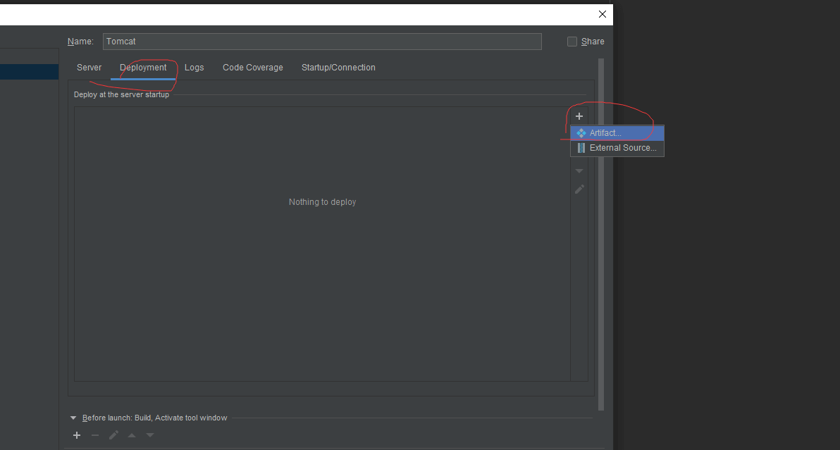Add a new Before launch task

click(77, 435)
